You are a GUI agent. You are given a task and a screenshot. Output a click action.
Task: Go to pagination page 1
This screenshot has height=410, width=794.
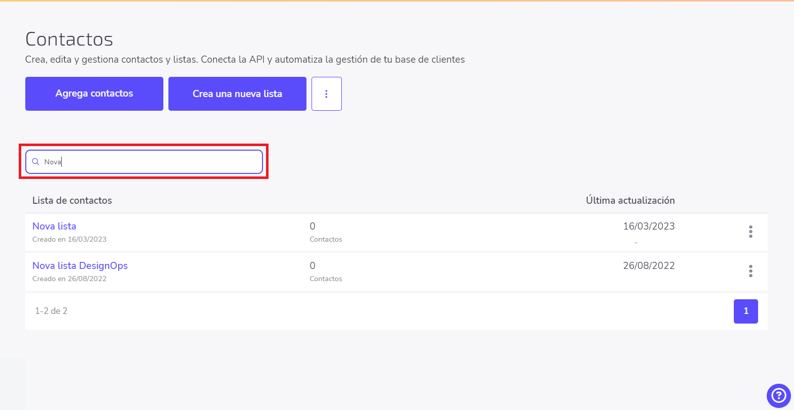point(746,311)
